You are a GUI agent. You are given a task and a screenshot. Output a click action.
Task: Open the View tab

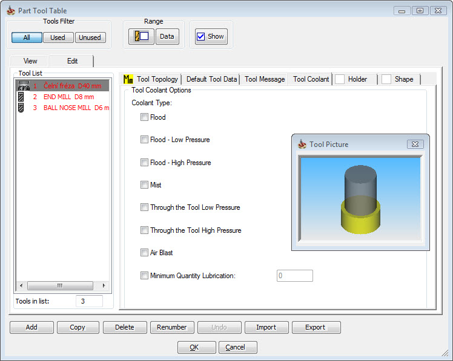[30, 61]
